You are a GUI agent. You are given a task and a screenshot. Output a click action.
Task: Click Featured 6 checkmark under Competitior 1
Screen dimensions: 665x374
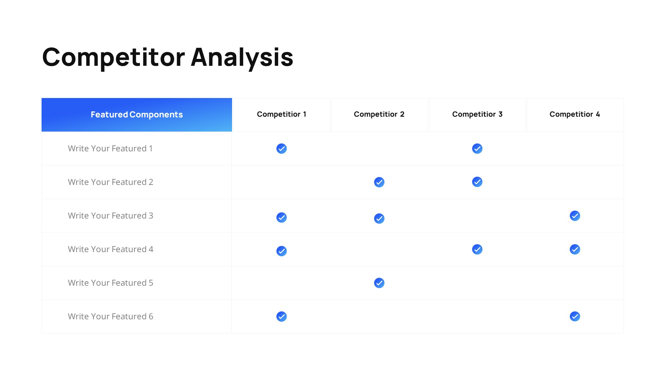point(282,317)
